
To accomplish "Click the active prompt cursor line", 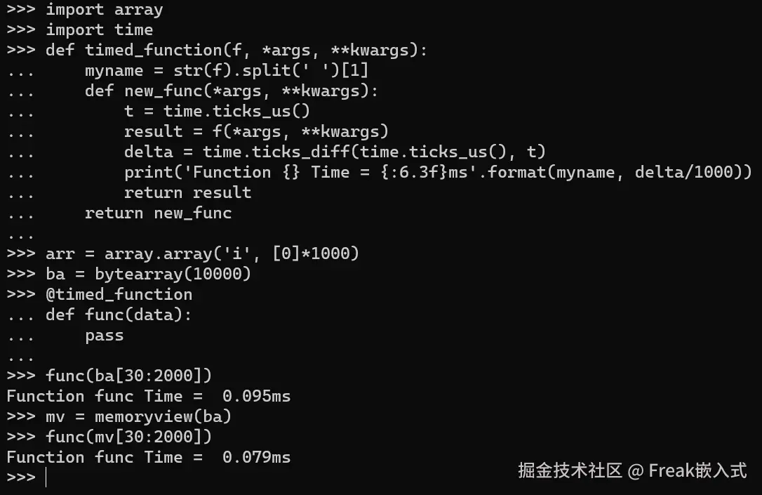I will point(27,477).
